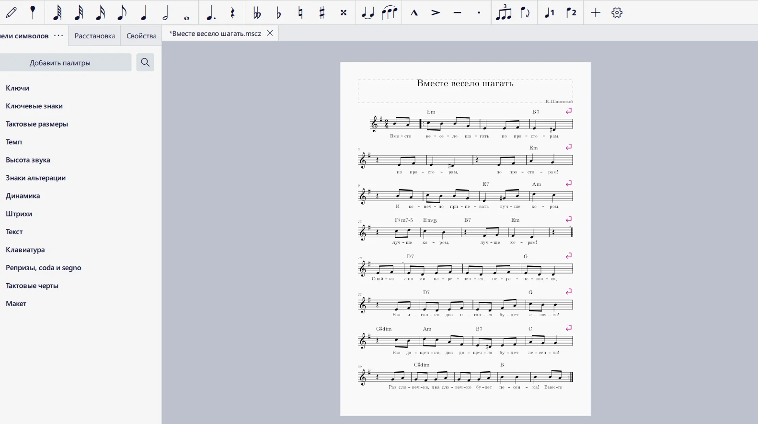Select the 32nd note duration

click(79, 12)
